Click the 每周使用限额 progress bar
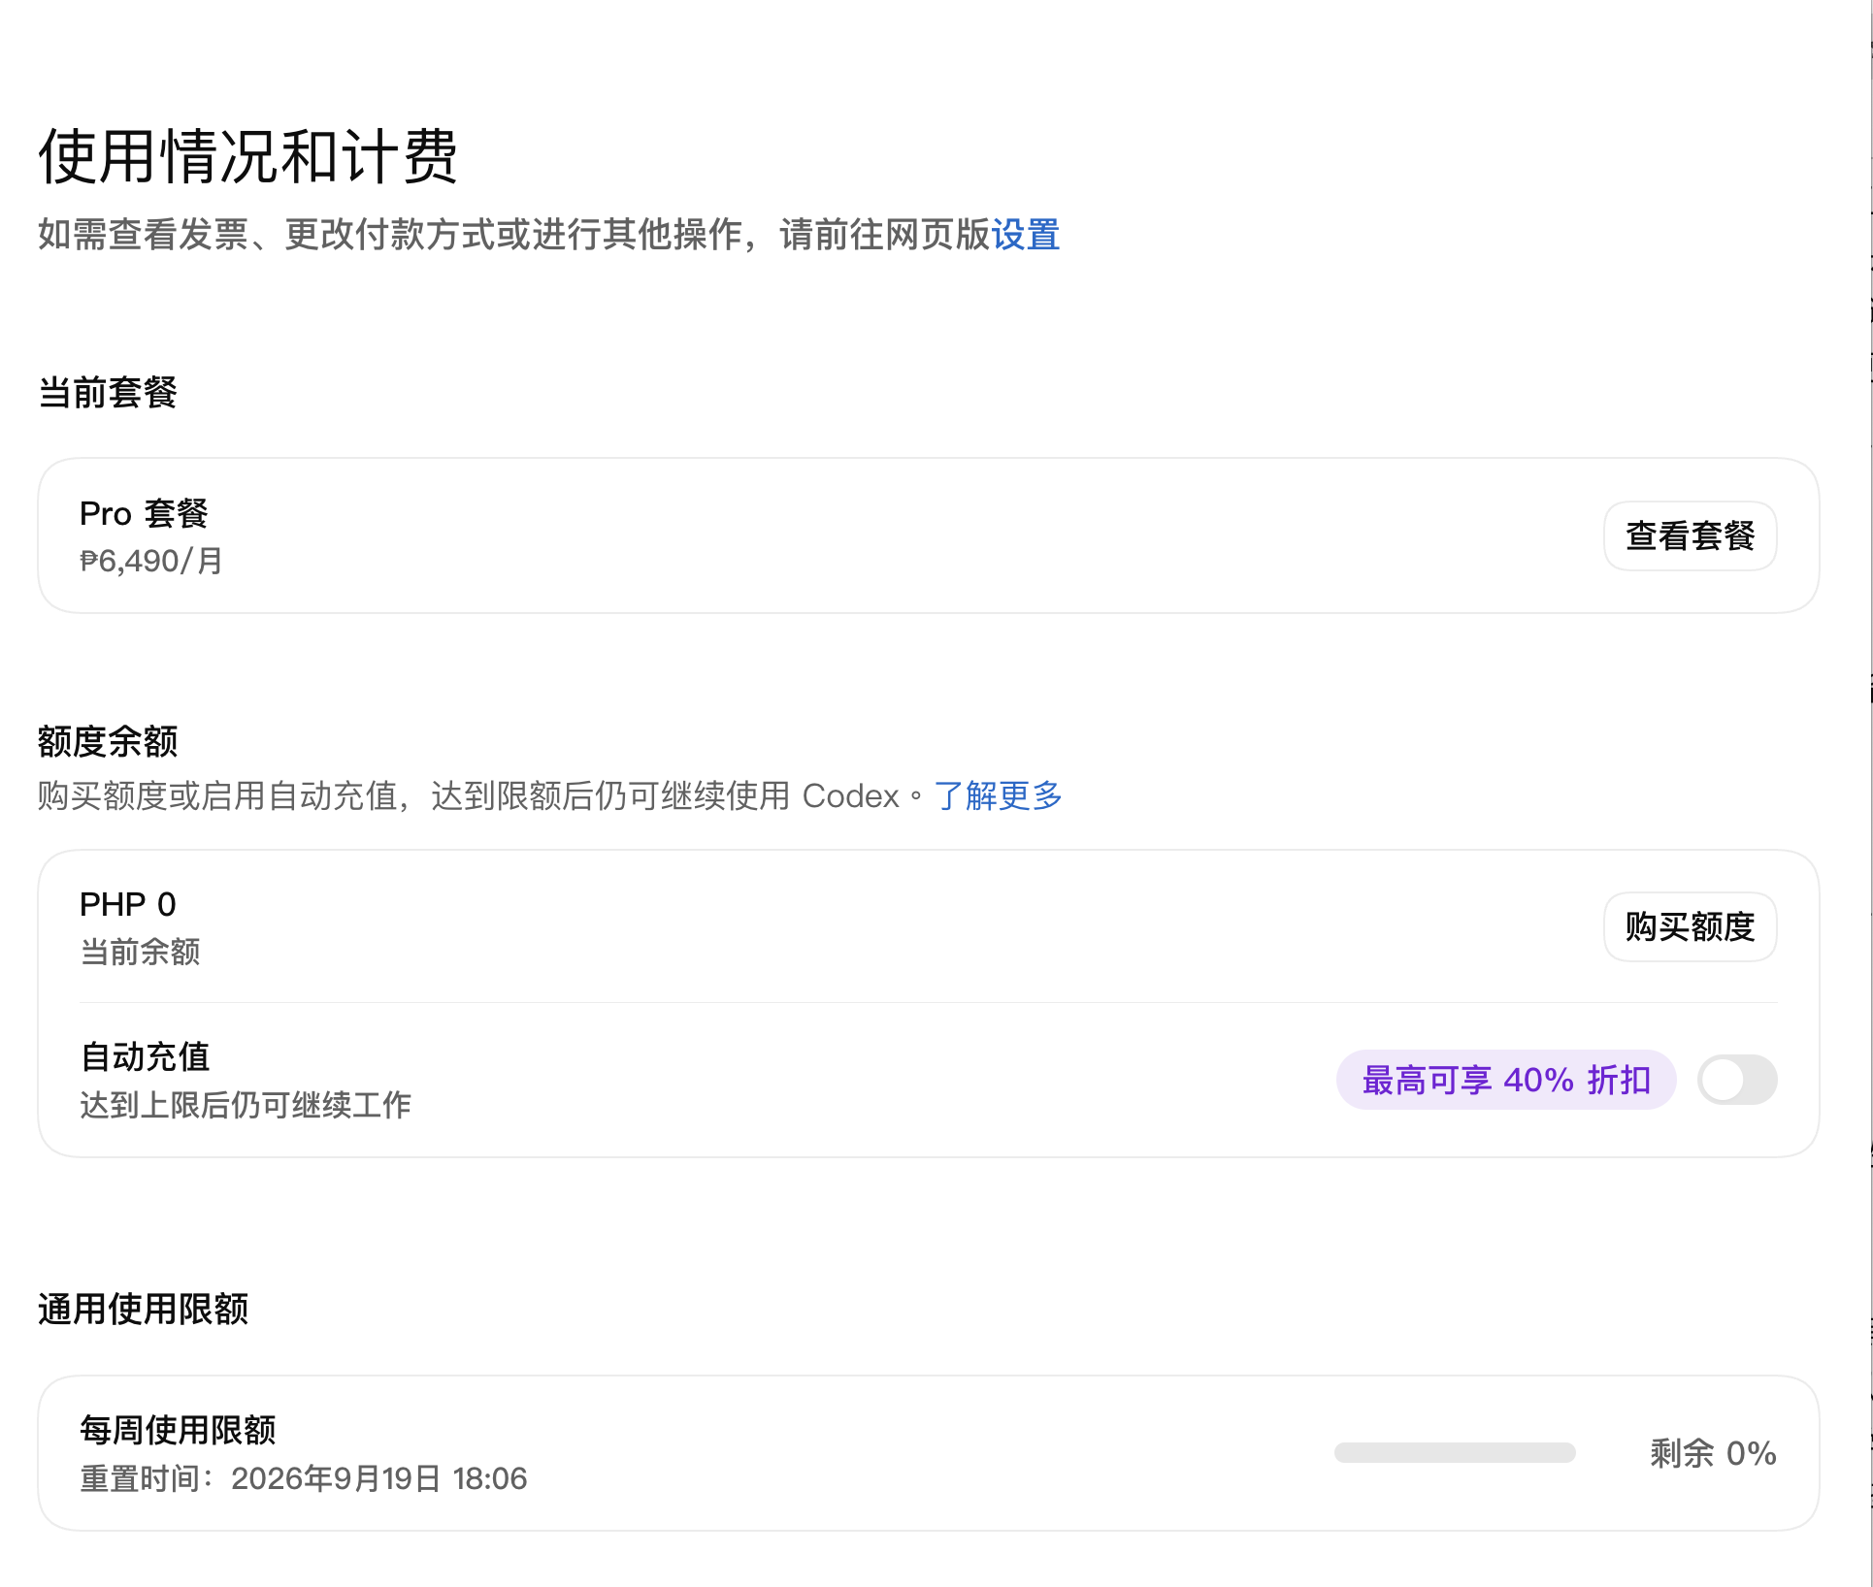The height and width of the screenshot is (1587, 1873). click(x=1455, y=1452)
